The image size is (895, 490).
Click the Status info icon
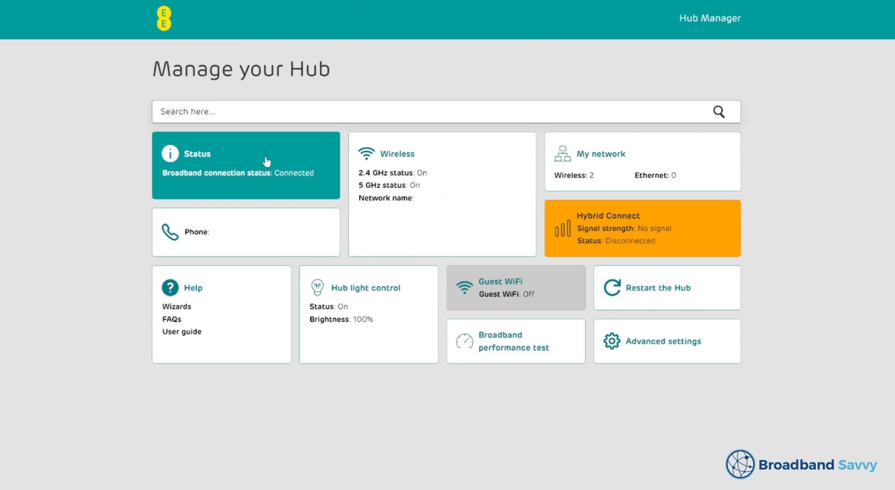(170, 154)
